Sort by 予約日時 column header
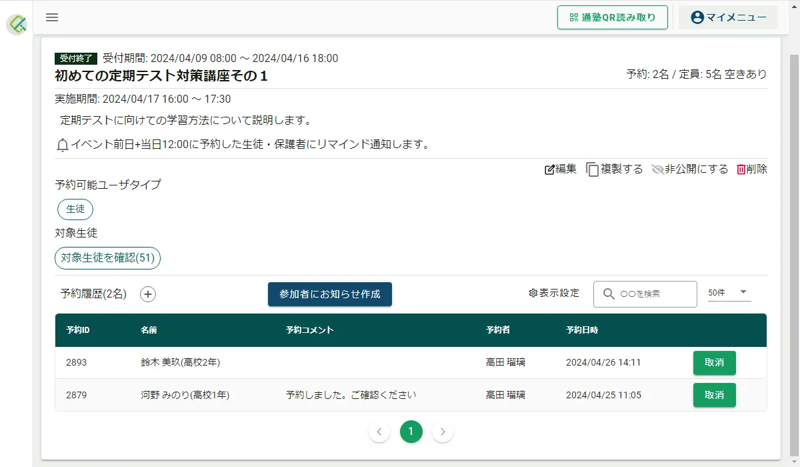 (x=582, y=330)
